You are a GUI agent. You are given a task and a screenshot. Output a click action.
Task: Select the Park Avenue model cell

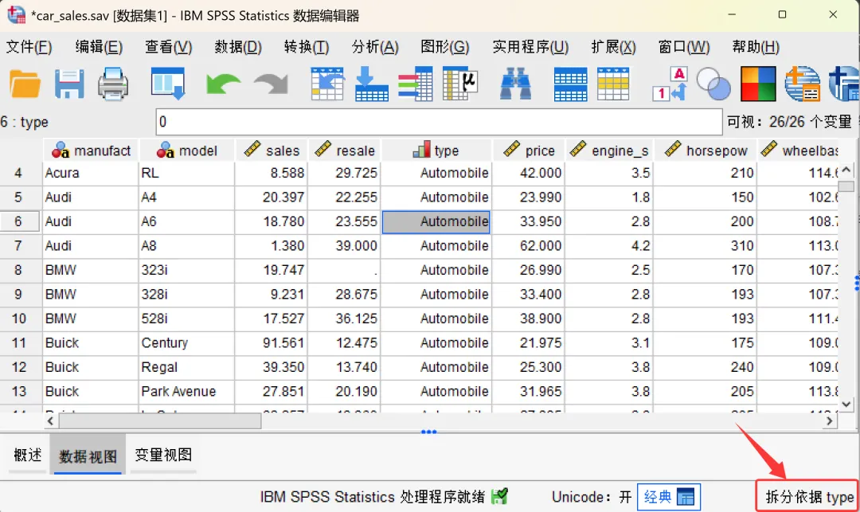(186, 392)
